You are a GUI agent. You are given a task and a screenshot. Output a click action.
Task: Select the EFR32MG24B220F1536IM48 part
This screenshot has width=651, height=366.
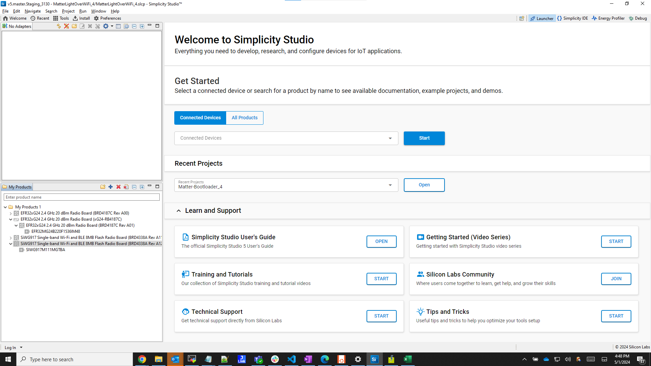(x=56, y=231)
